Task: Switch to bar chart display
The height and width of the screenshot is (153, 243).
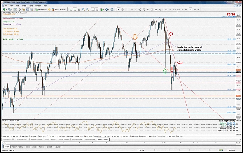Action: point(71,9)
